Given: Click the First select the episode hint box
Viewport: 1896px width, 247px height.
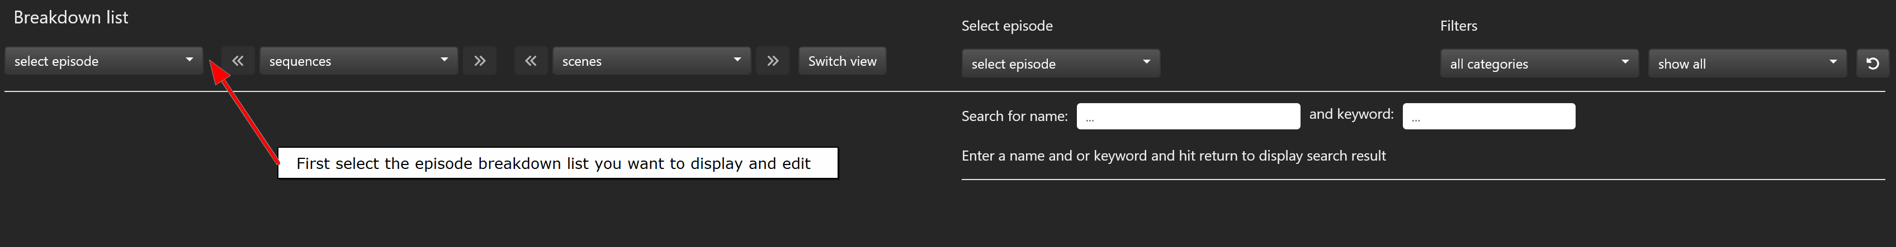Looking at the screenshot, I should (557, 163).
